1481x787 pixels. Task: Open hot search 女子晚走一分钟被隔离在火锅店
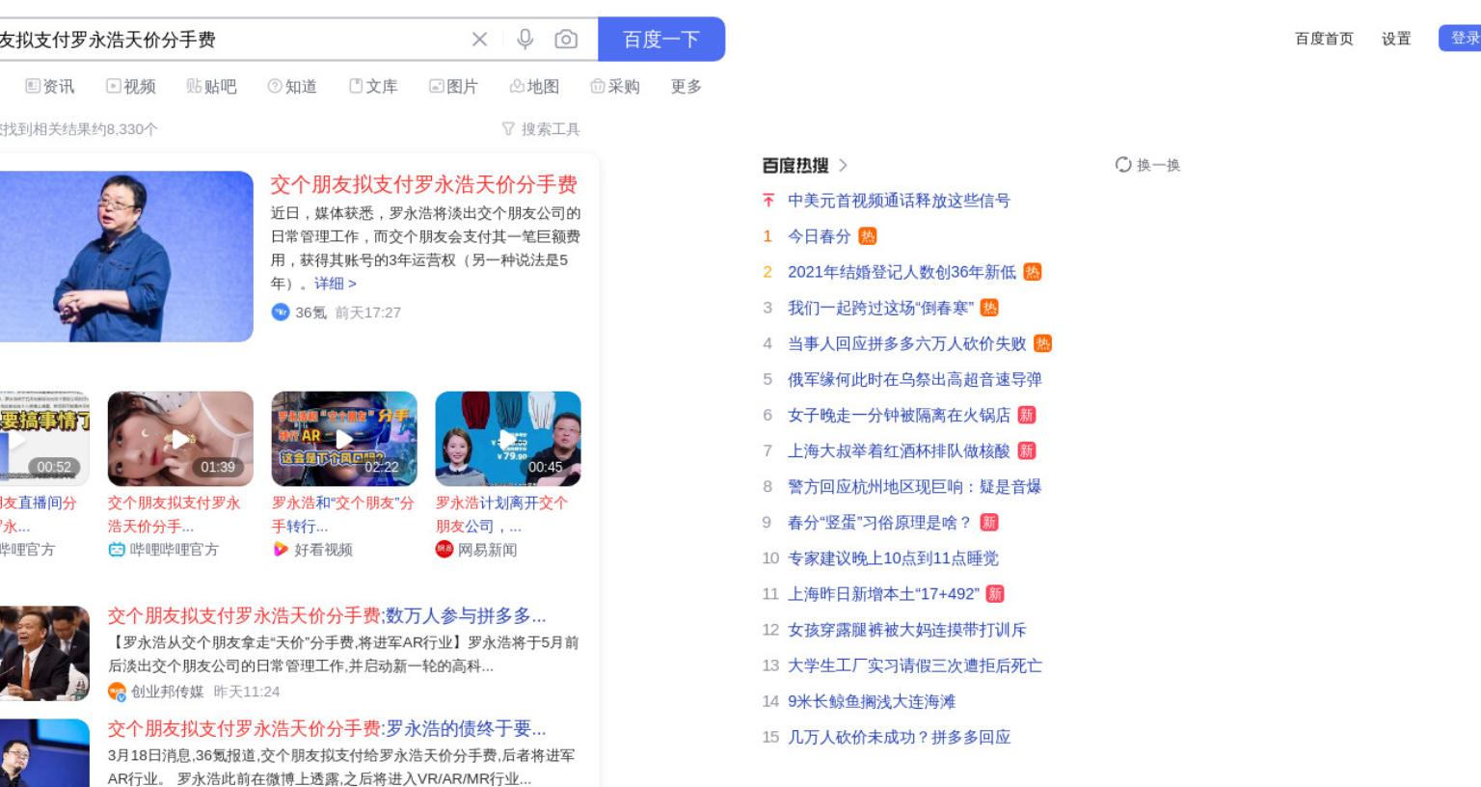pyautogui.click(x=899, y=415)
